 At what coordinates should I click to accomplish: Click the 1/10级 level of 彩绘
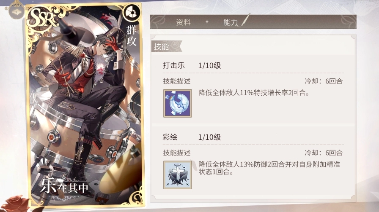pos(209,137)
